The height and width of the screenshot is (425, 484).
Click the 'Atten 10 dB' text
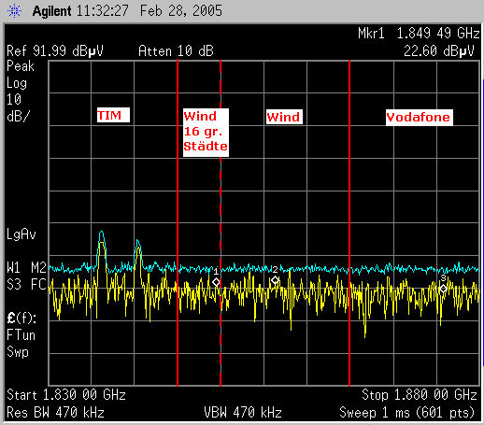click(176, 51)
